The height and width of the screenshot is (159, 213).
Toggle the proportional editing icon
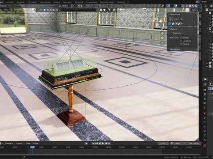[x=88, y=6]
